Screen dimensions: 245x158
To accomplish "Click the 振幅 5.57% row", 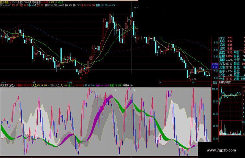I will [226, 60].
